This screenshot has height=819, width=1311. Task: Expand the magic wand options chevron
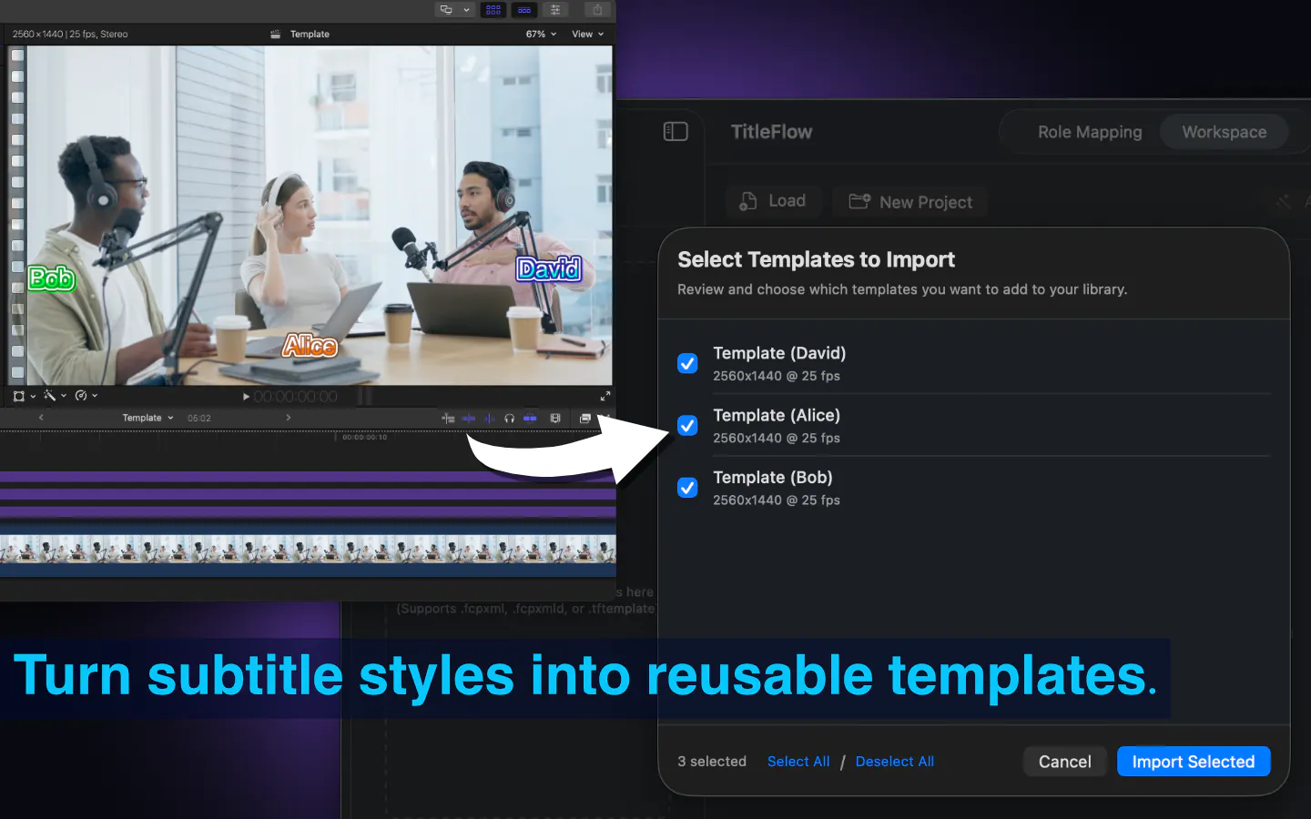pyautogui.click(x=64, y=396)
